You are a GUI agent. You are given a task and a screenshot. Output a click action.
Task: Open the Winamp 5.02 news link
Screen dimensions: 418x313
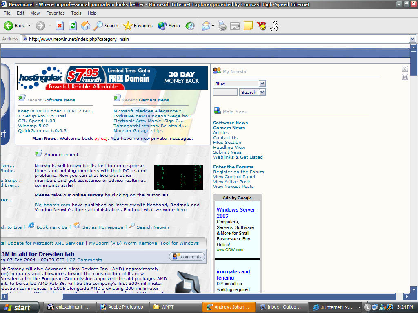click(33, 126)
